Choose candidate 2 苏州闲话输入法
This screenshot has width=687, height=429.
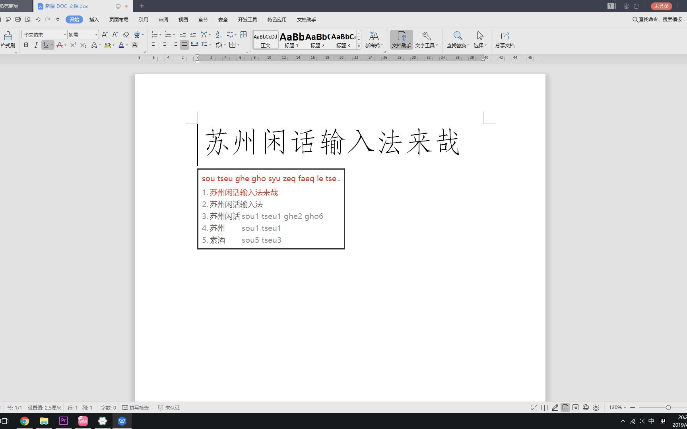tap(232, 204)
